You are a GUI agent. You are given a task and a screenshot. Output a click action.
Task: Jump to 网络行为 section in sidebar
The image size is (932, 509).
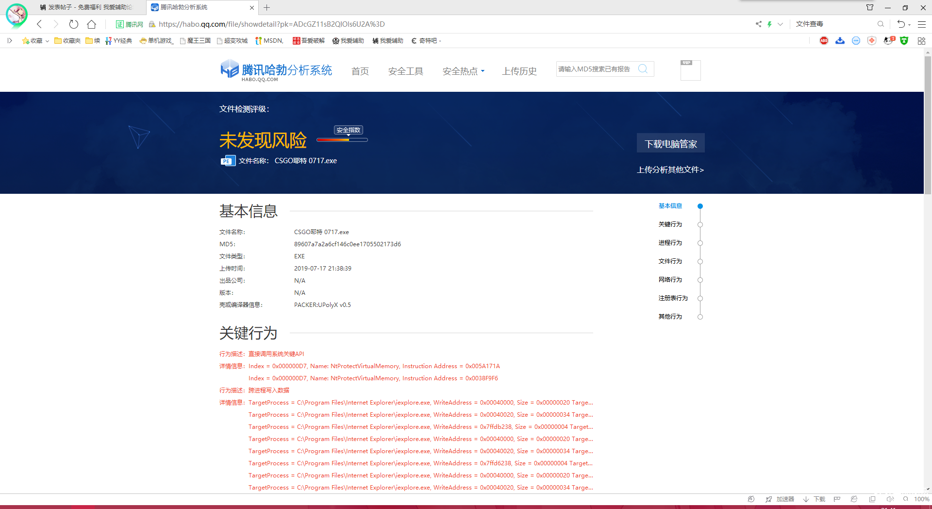(x=670, y=280)
